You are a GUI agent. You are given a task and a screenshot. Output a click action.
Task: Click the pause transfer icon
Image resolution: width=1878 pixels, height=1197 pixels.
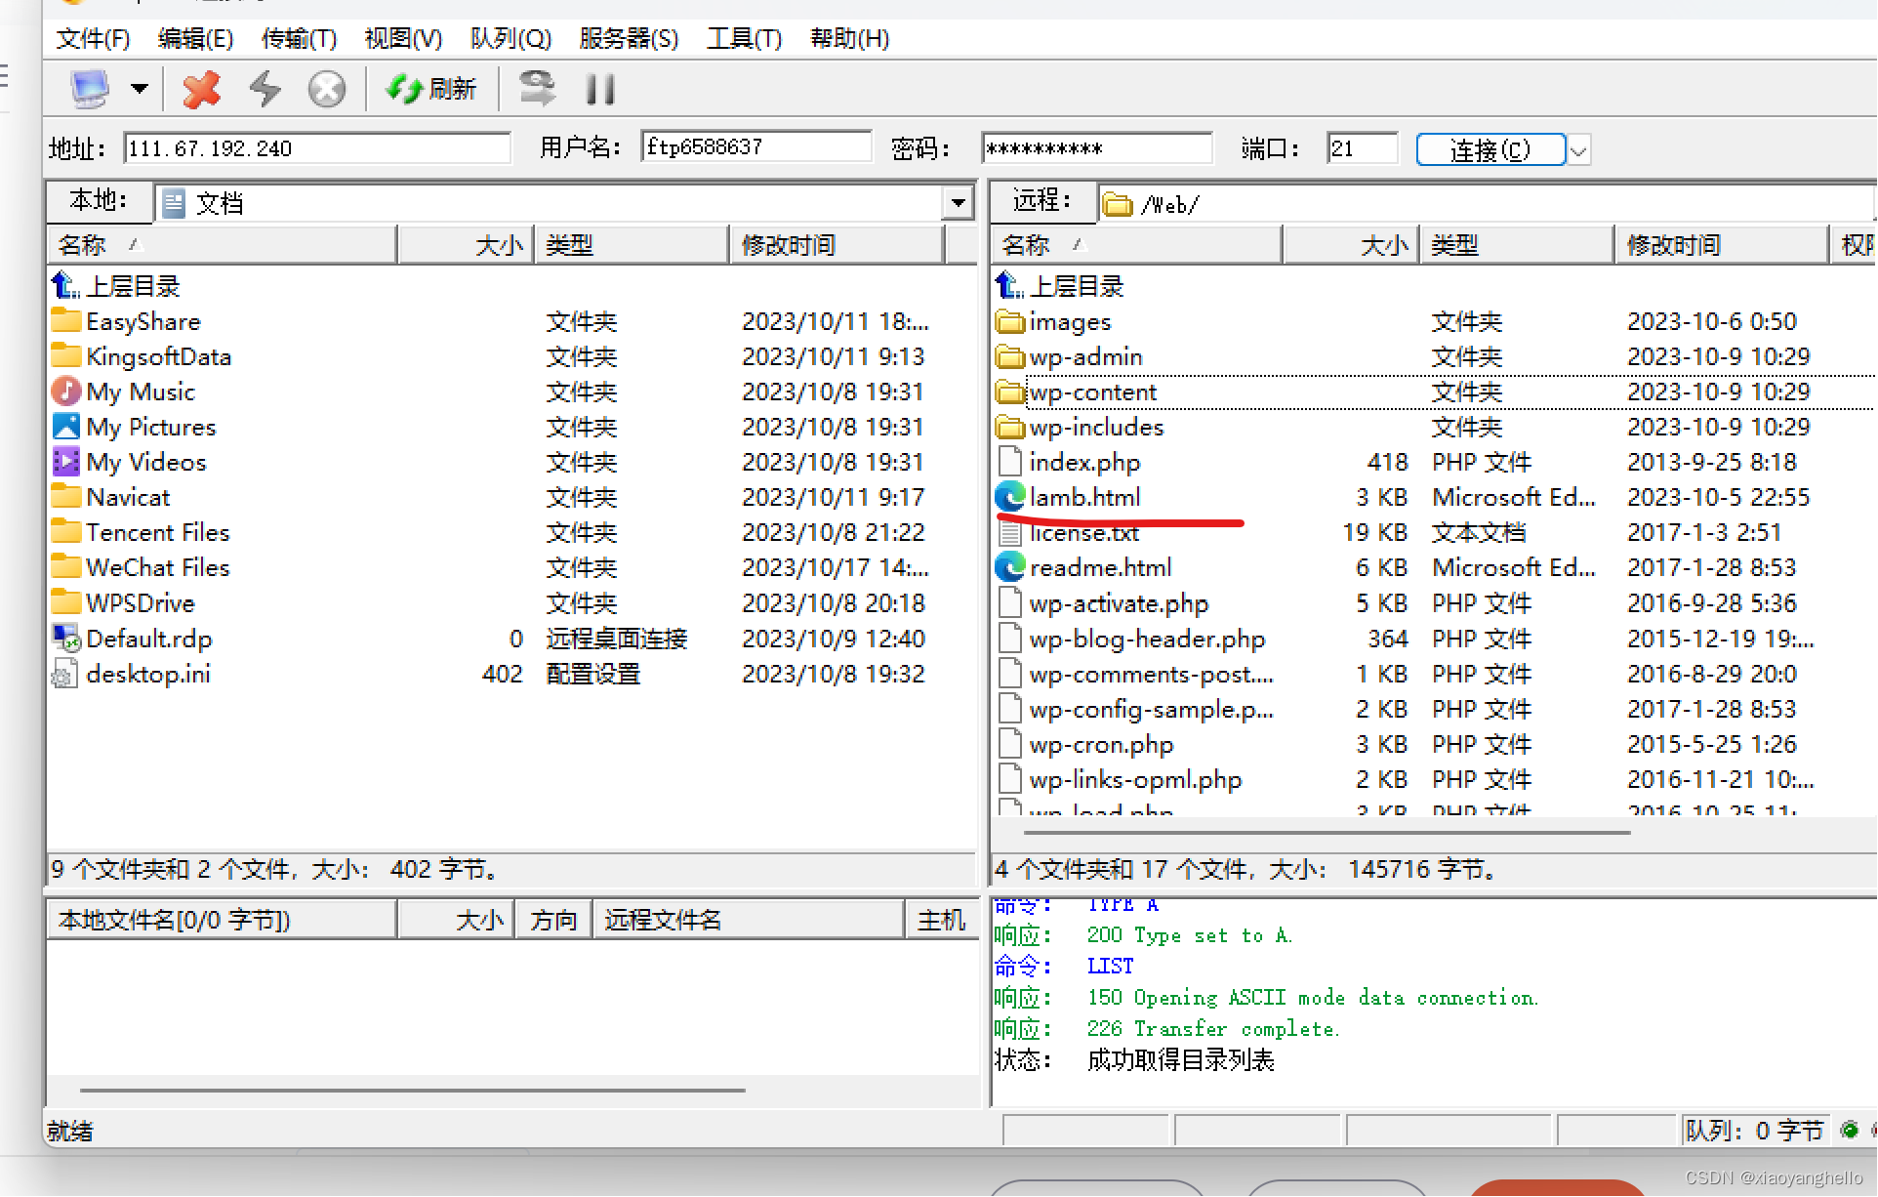point(600,90)
